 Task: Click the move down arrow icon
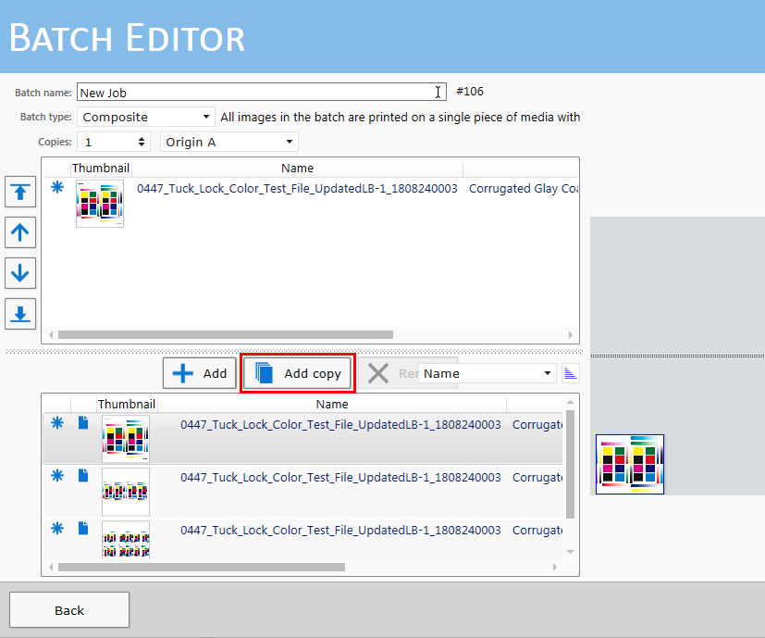19,272
